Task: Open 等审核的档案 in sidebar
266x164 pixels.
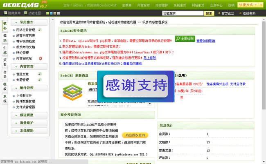Action: click(x=26, y=41)
